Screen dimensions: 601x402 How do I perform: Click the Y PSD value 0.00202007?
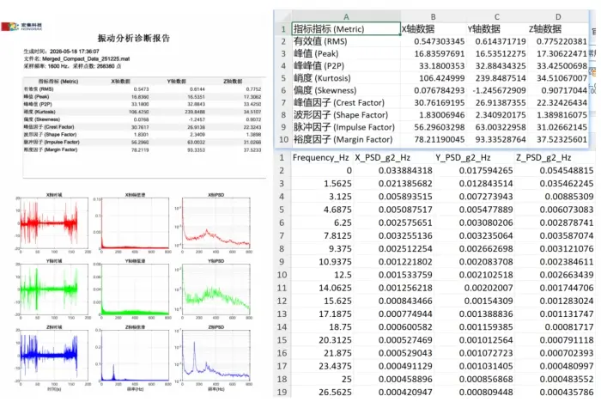click(x=489, y=288)
